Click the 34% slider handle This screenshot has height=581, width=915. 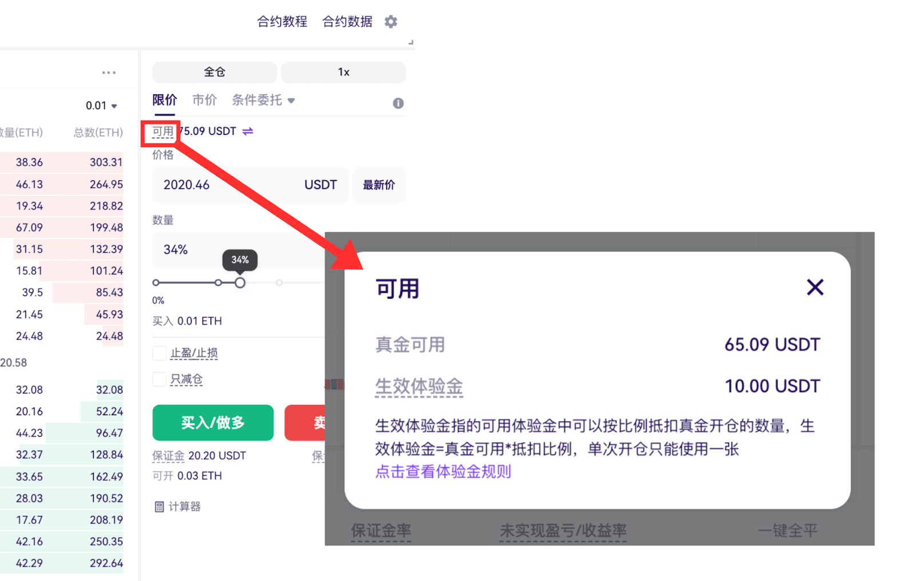tap(240, 282)
